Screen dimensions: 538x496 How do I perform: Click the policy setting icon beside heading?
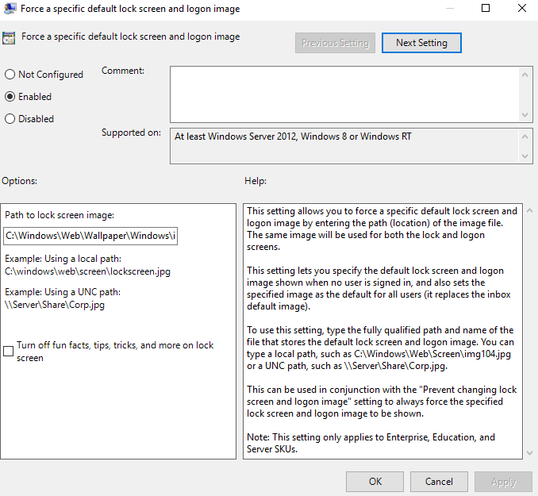point(9,38)
